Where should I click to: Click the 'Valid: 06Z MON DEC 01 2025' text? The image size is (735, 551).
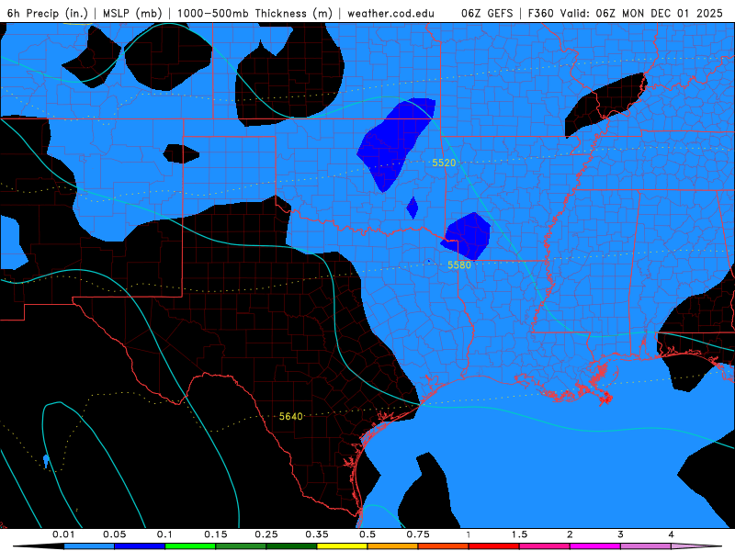pos(640,14)
